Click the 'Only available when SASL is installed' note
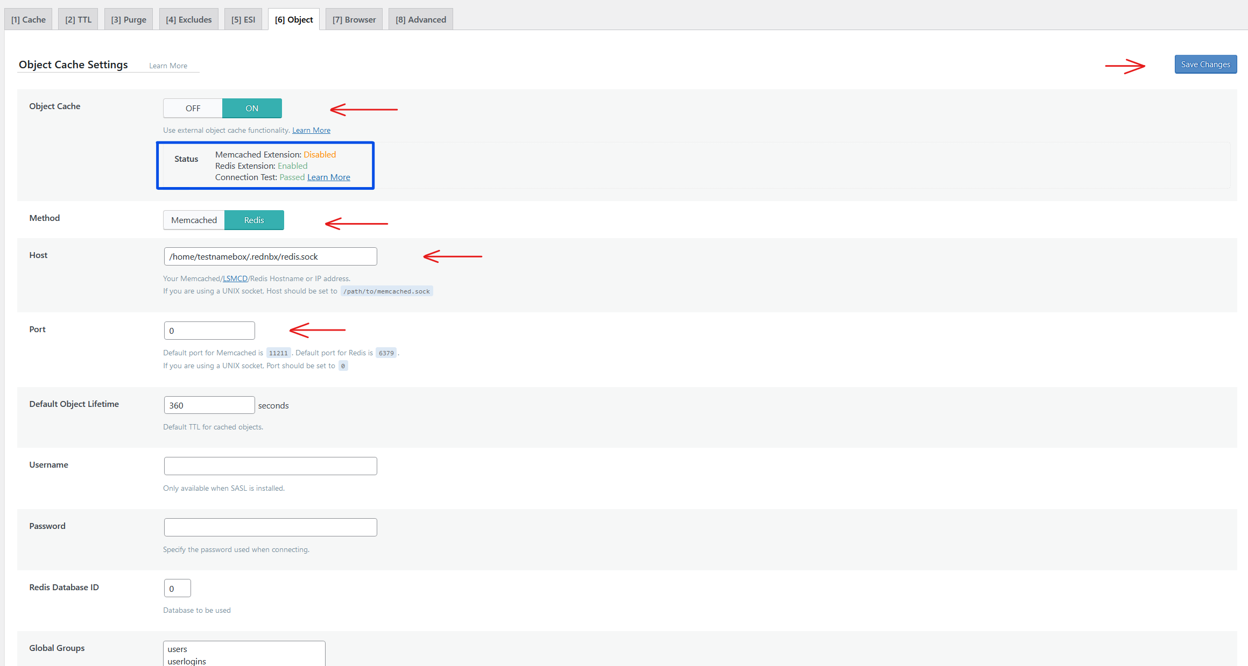 (x=224, y=488)
